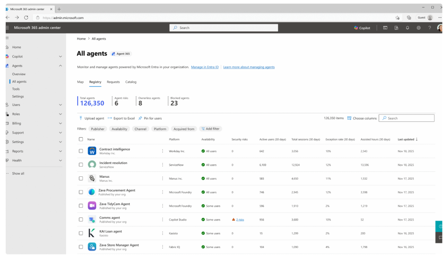The image size is (446, 257).
Task: Open more options for KAI Loan agent
Action: [x=162, y=233]
